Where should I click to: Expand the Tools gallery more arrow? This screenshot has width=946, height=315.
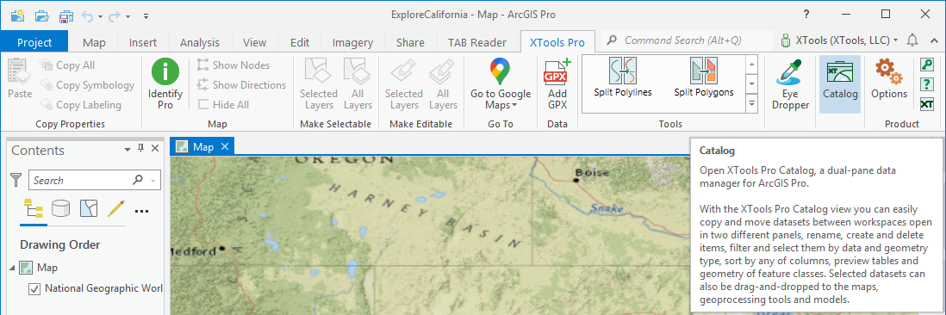point(752,104)
